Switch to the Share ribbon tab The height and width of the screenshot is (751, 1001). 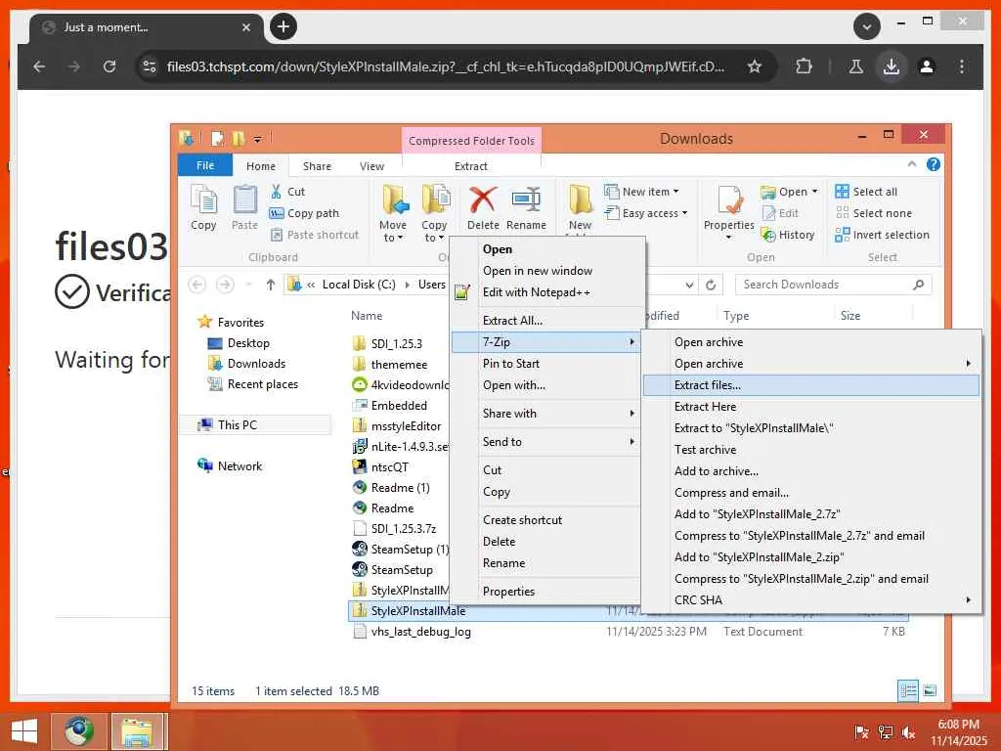click(x=317, y=166)
